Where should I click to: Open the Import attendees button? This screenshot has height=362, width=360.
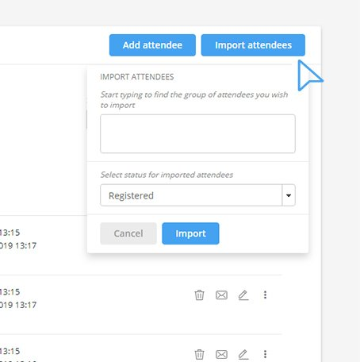tap(253, 45)
